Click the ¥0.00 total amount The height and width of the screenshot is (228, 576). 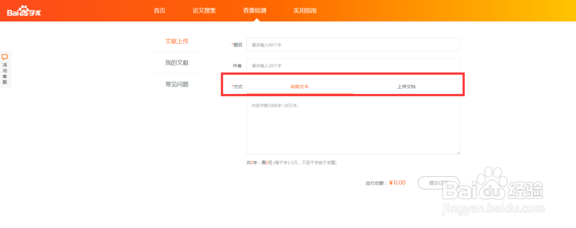(397, 183)
